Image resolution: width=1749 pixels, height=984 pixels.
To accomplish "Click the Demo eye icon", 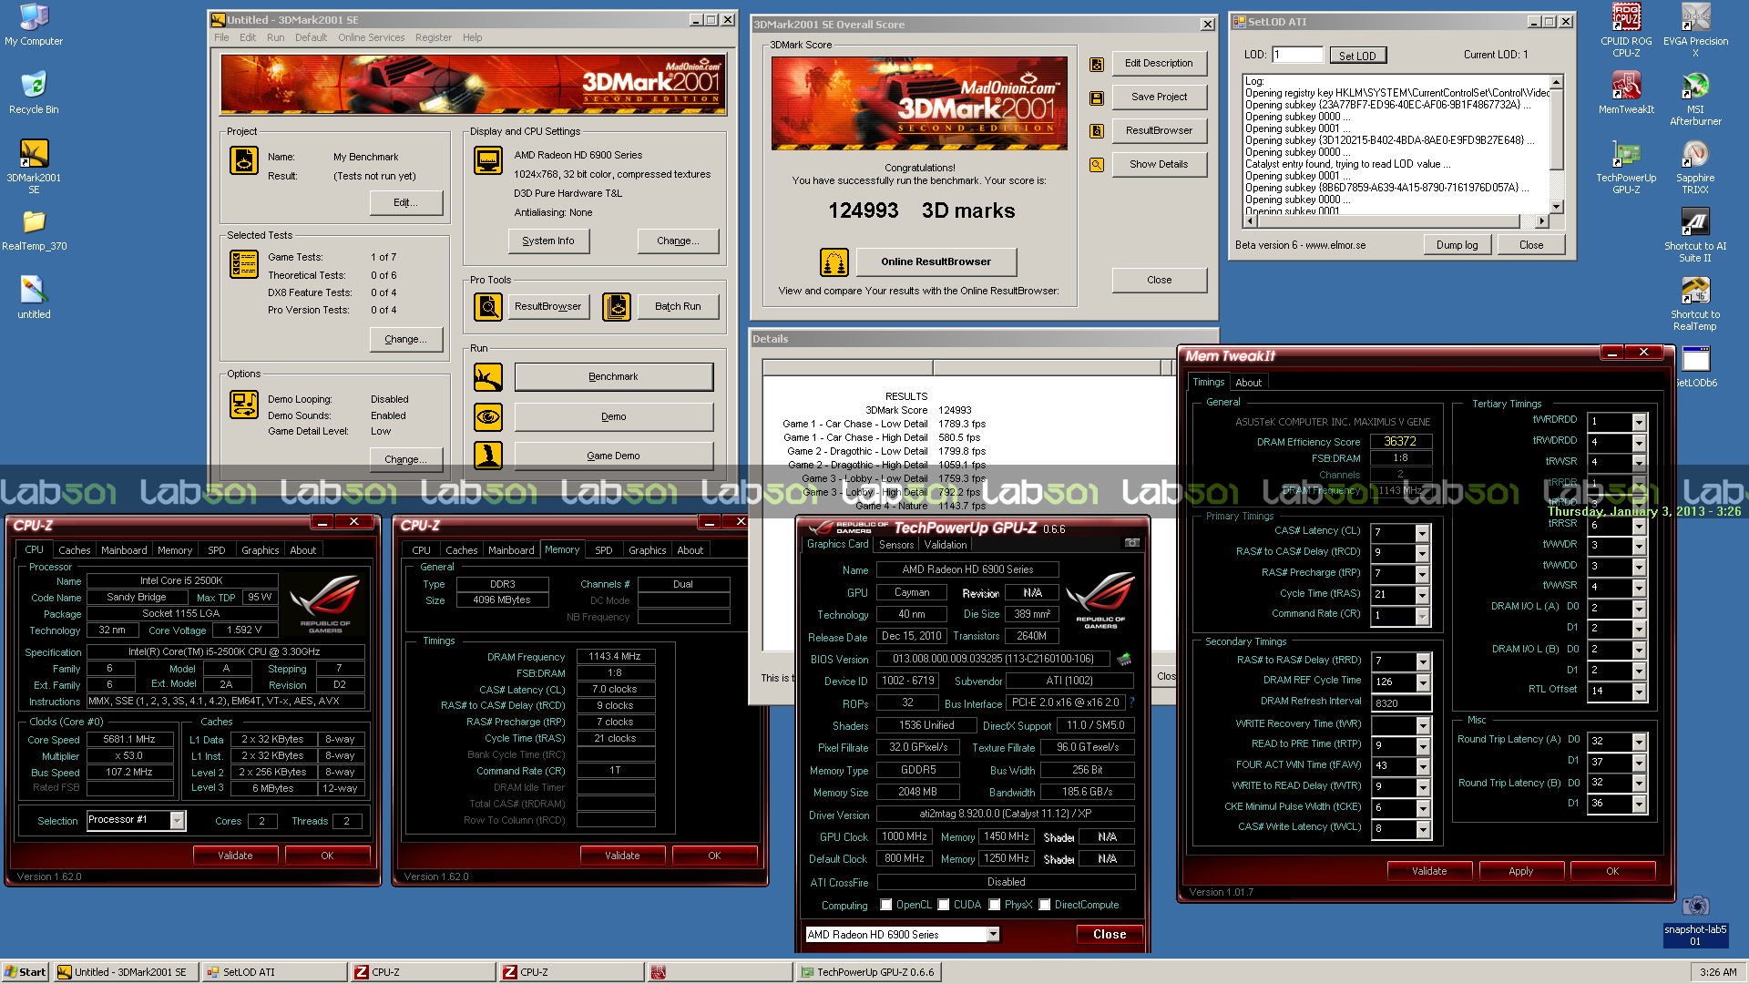I will point(488,417).
